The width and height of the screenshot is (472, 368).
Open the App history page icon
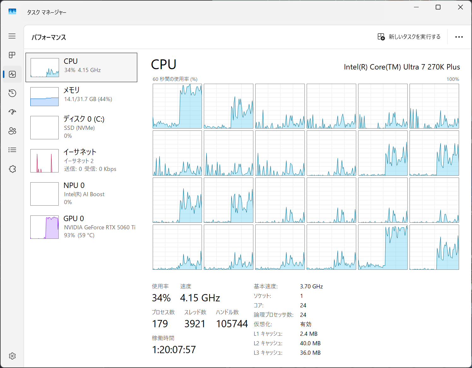coord(12,93)
